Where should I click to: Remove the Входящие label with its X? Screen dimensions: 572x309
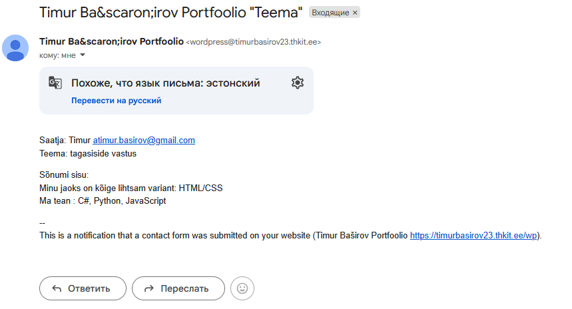[355, 13]
